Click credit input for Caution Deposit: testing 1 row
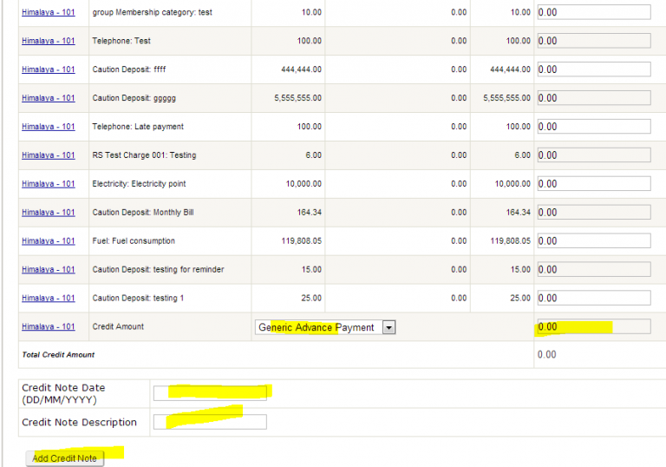This screenshot has height=467, width=666. [x=594, y=298]
